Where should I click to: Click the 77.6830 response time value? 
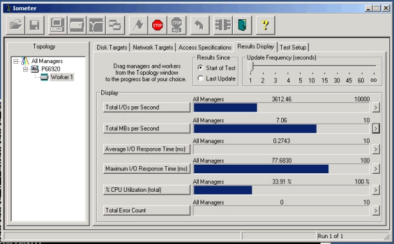tap(281, 160)
